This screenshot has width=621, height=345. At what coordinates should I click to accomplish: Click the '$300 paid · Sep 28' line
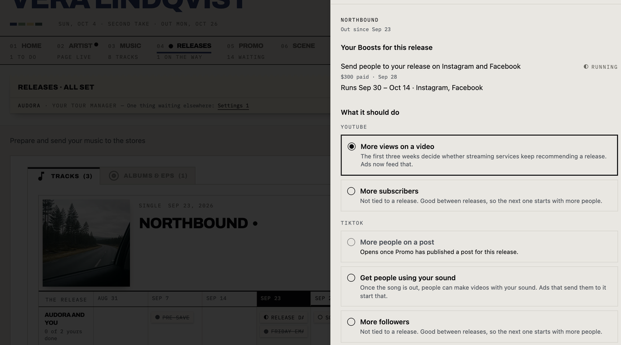369,77
